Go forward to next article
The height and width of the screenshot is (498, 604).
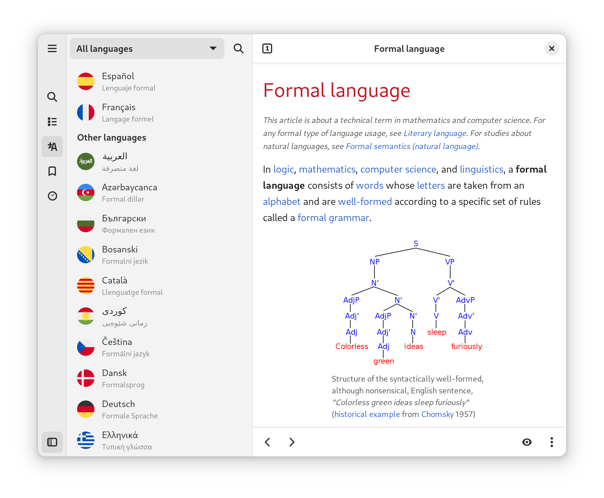click(x=292, y=442)
